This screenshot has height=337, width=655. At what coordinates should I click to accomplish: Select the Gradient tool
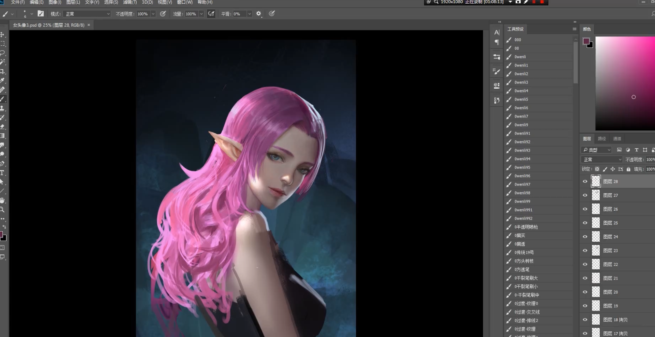2,136
